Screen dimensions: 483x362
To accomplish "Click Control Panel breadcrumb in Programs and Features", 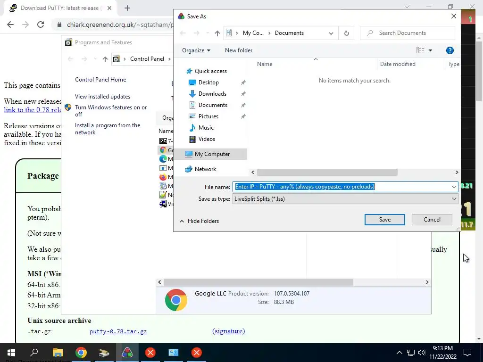I will click(x=147, y=59).
